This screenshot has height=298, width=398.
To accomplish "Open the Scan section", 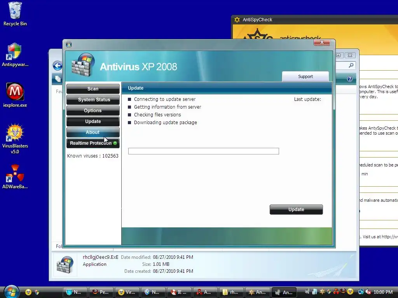I will (x=93, y=89).
